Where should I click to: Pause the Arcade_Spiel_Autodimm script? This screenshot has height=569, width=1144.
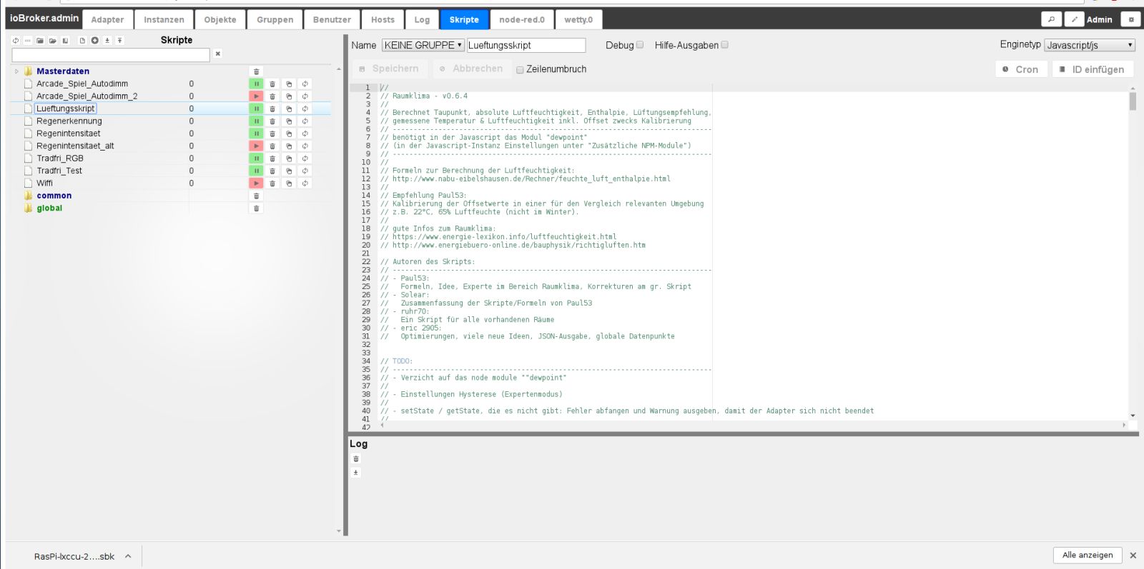(256, 84)
